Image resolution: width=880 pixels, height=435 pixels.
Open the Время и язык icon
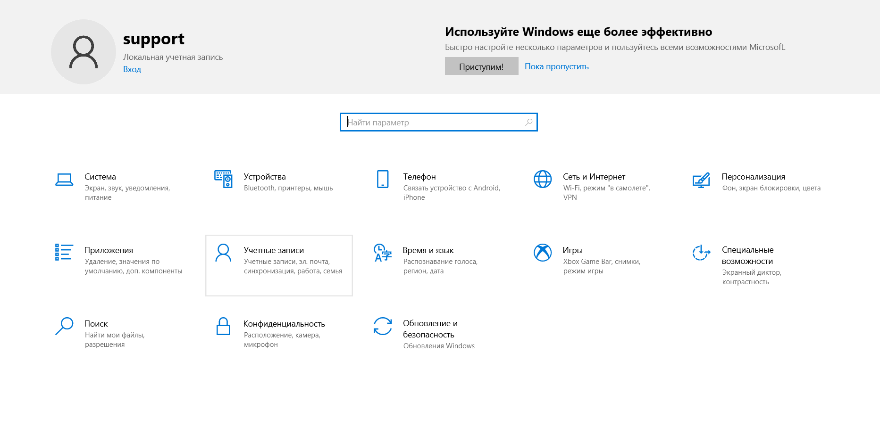[383, 253]
